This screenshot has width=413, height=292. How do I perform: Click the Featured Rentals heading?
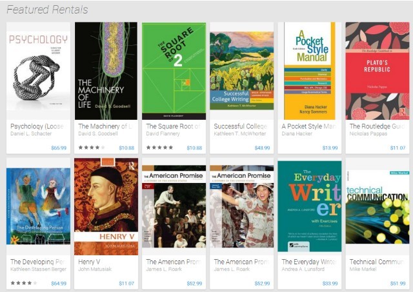[47, 10]
